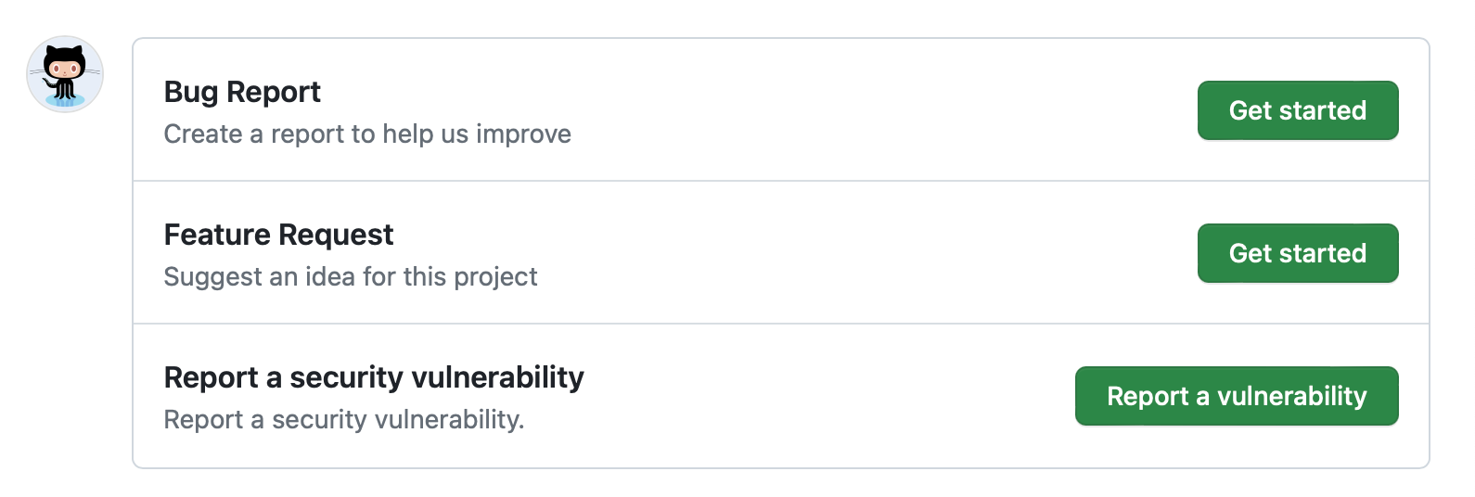Image resolution: width=1475 pixels, height=497 pixels.
Task: Click the Report a security vulnerability heading
Action: (x=373, y=377)
